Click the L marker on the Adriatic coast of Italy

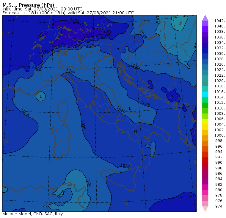[x=130, y=109]
